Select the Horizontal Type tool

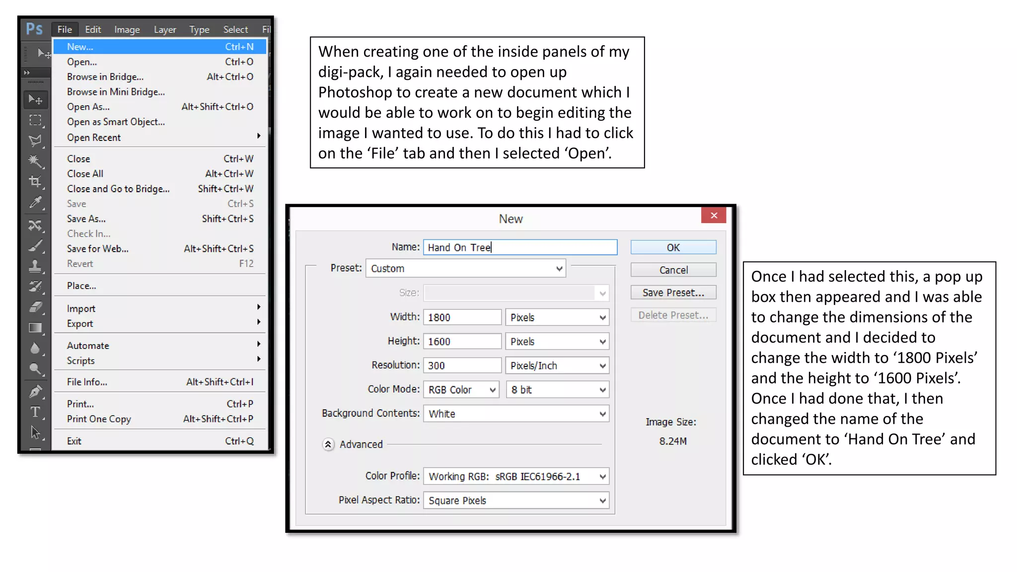pos(35,412)
